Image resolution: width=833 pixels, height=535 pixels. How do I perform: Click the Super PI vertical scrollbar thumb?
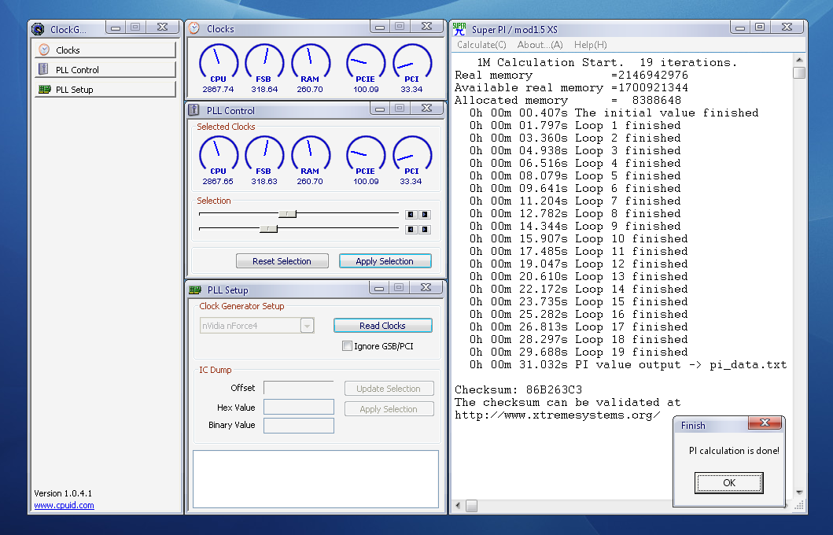pyautogui.click(x=799, y=72)
